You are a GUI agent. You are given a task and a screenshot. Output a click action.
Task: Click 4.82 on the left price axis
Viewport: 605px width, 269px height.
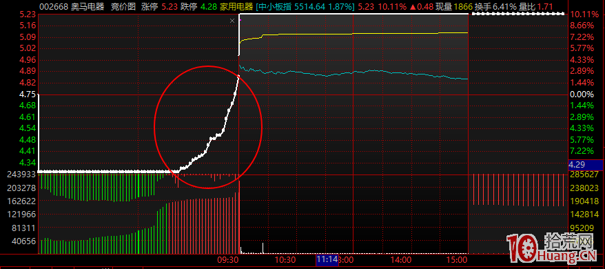click(28, 82)
